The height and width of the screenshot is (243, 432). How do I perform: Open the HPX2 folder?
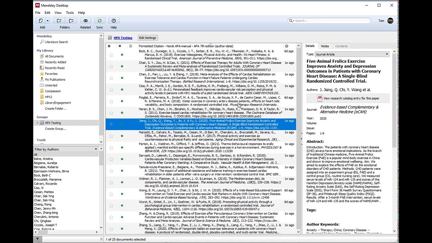pyautogui.click(x=49, y=97)
